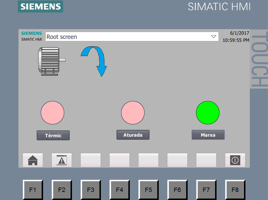Click the green Marxa indicator lamp
Viewport: 268px width, 200px height.
point(208,113)
